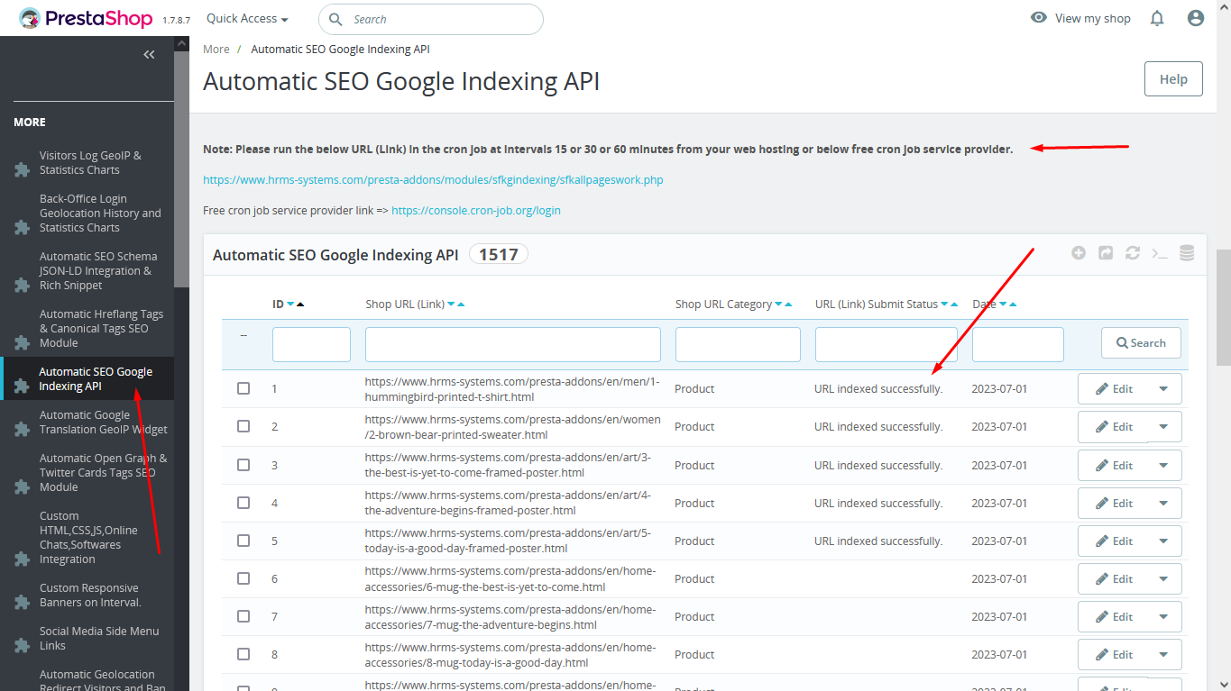Sort ID column descending with down arrow
This screenshot has height=691, width=1231.
290,305
